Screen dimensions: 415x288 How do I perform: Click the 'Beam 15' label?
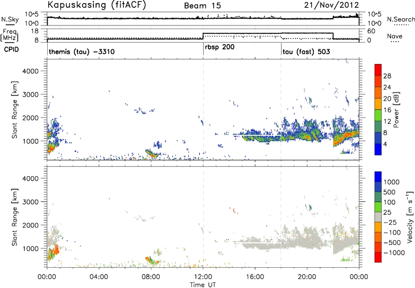[202, 6]
